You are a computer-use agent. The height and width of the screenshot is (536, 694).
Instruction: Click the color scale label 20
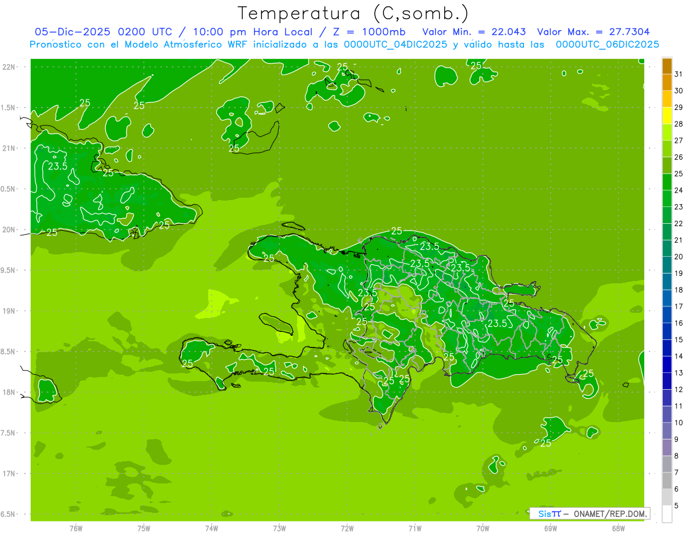(678, 257)
